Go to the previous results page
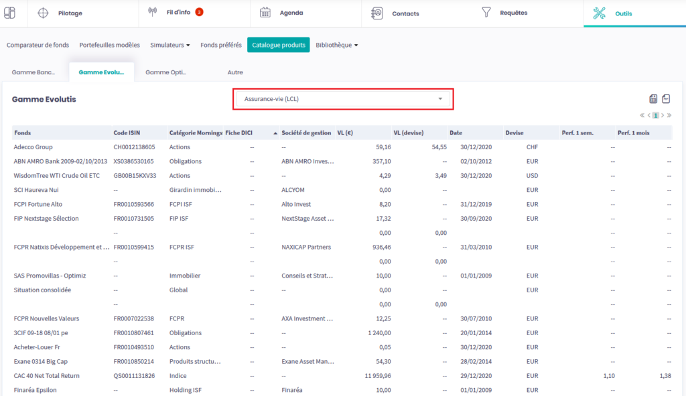This screenshot has width=686, height=396. 649,115
